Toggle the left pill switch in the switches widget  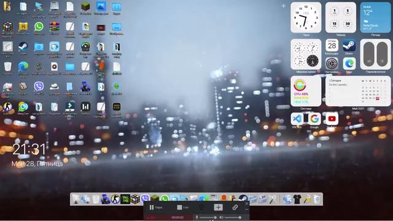(x=368, y=54)
